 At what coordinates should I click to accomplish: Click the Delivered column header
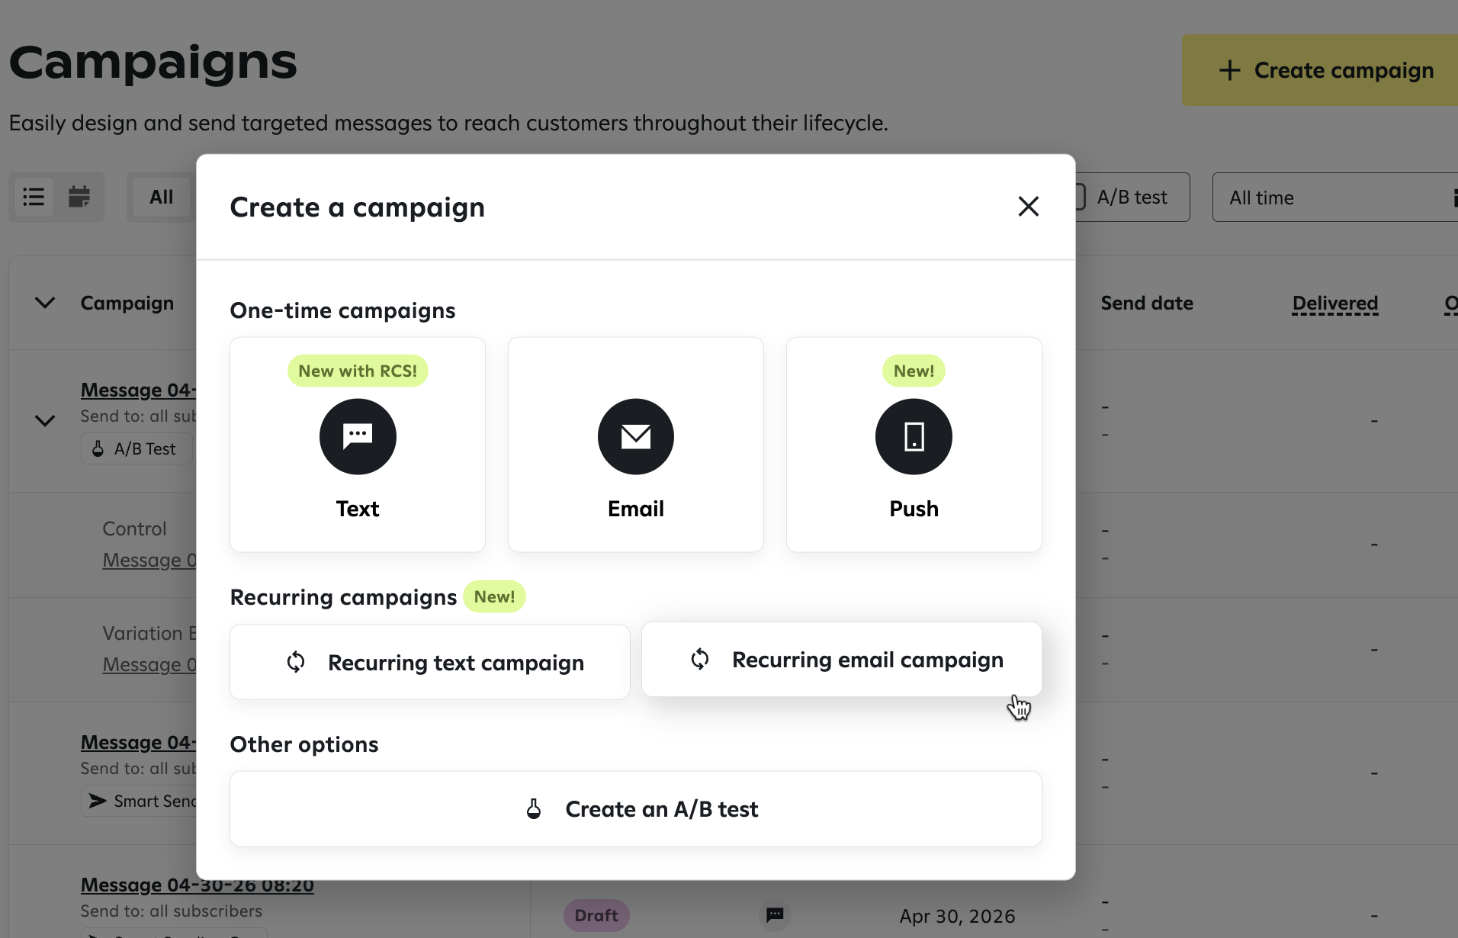1335,304
